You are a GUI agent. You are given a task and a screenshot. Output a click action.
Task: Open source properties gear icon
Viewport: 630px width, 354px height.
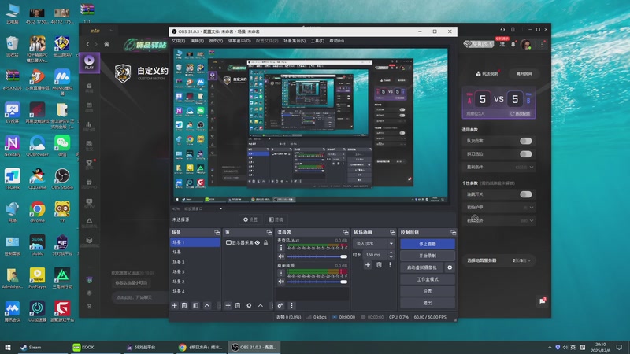pyautogui.click(x=249, y=306)
